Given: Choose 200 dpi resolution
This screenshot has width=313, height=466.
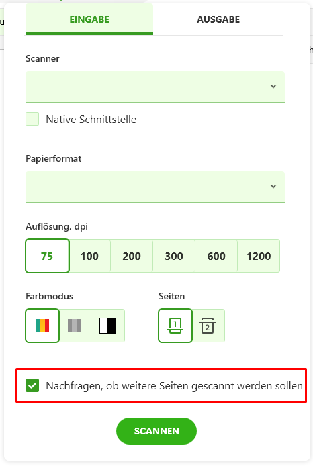Looking at the screenshot, I should click(132, 256).
